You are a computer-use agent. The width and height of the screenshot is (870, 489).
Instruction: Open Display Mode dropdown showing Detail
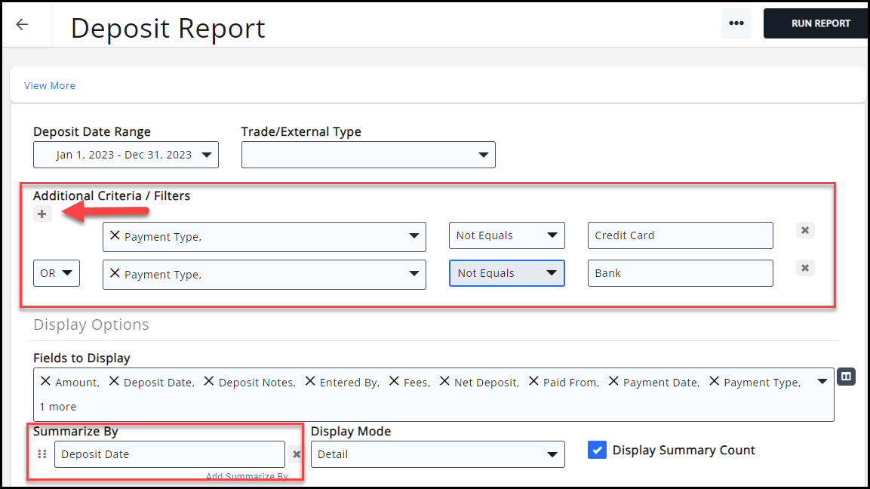coord(438,454)
